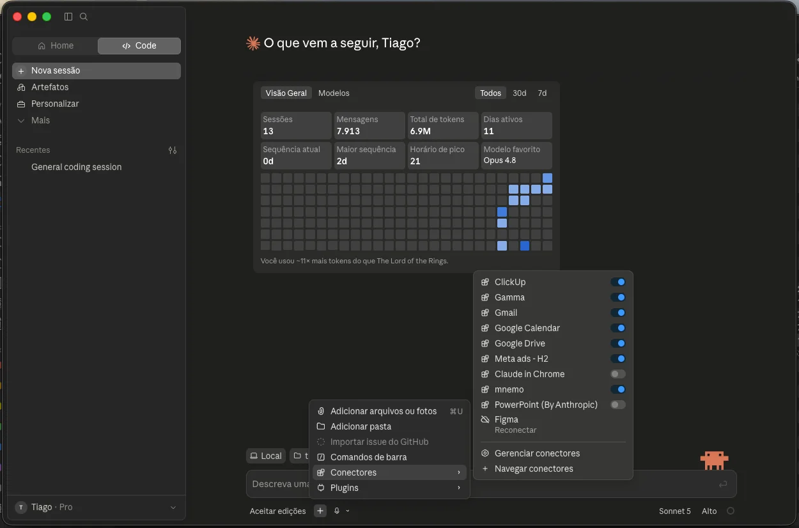Click the orange pixel mascot icon
Screen dimensions: 799x528
tap(714, 460)
